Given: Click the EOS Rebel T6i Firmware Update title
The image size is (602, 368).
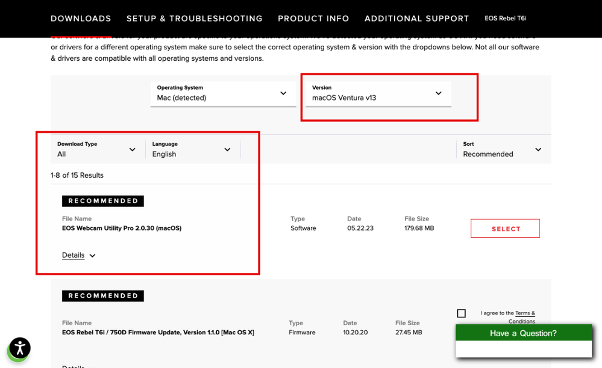Looking at the screenshot, I should click(x=158, y=332).
